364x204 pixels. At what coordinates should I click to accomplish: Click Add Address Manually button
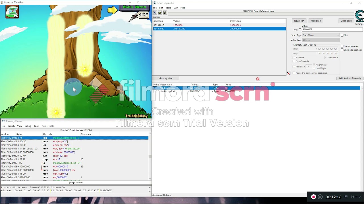click(x=350, y=78)
